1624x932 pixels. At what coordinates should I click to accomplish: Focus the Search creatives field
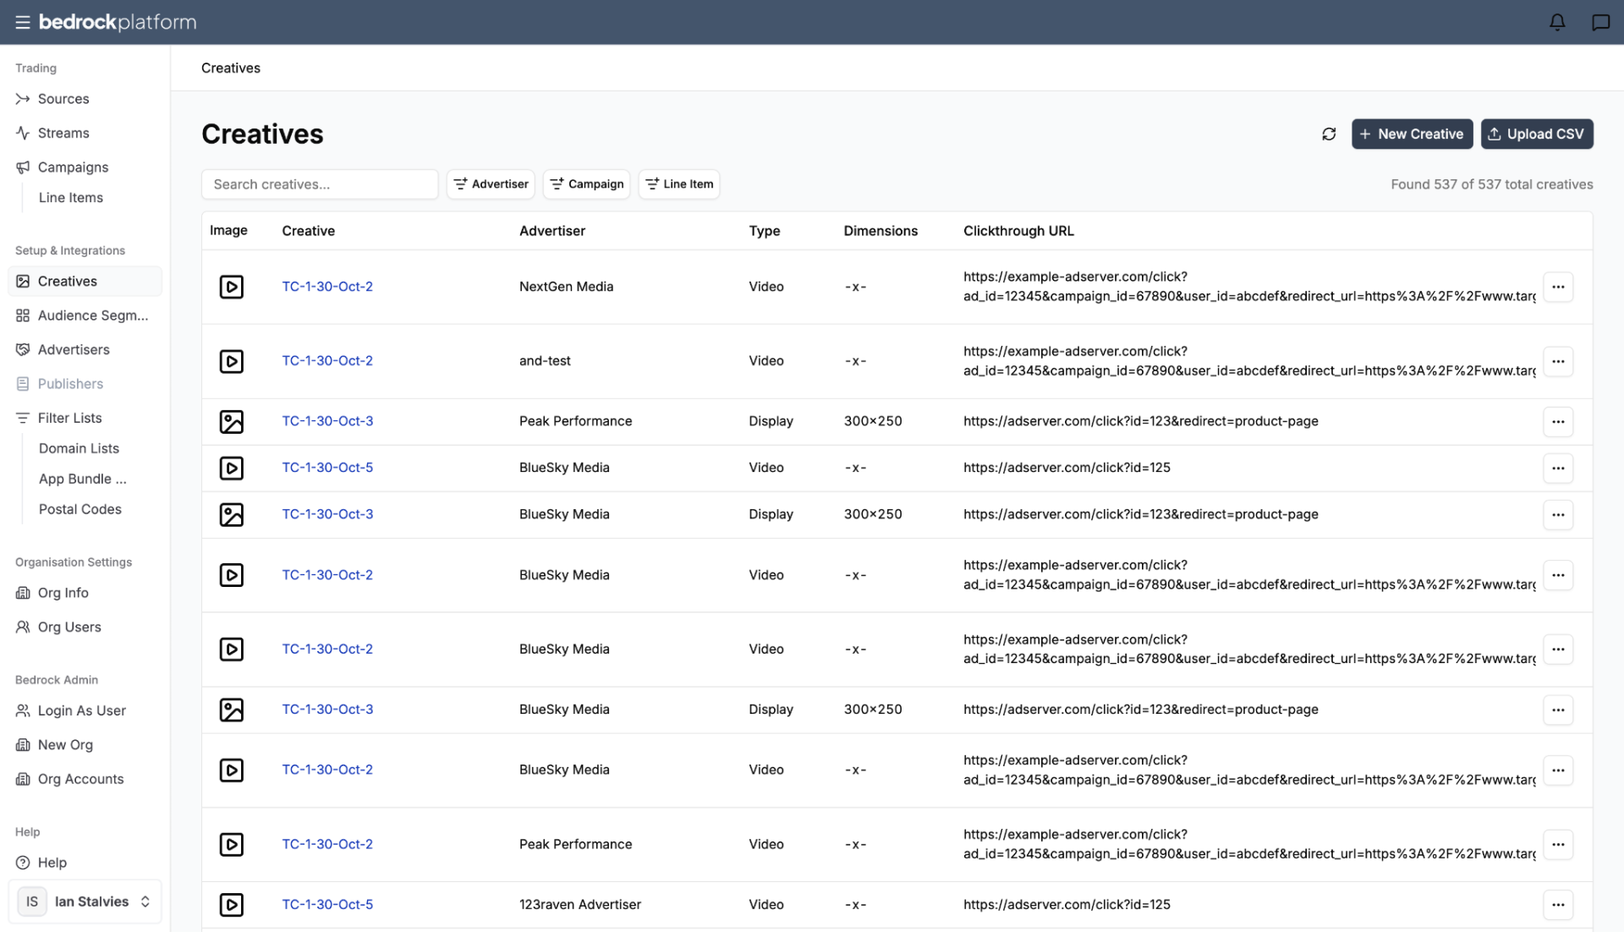point(320,184)
